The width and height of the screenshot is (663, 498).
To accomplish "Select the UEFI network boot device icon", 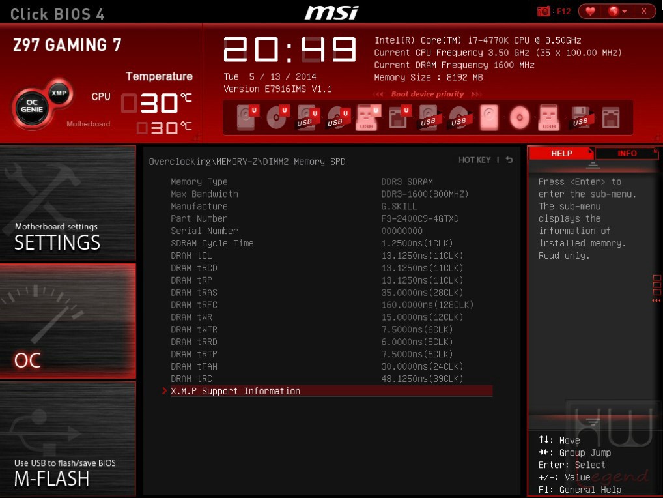I will point(399,117).
